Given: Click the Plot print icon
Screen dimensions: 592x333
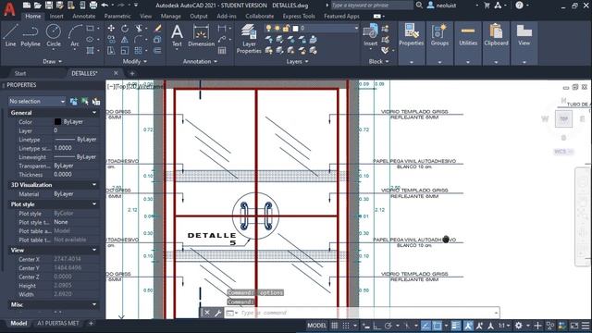Looking at the screenshot, I should click(93, 6).
